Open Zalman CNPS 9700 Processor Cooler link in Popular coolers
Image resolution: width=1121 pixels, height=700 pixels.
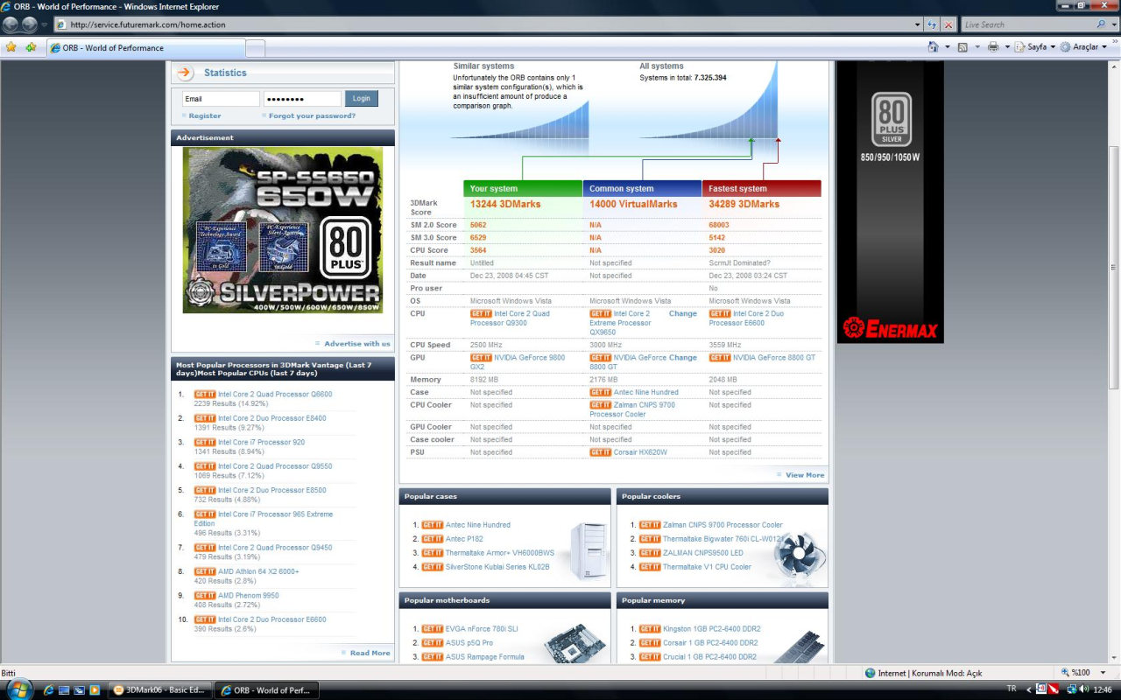(723, 525)
